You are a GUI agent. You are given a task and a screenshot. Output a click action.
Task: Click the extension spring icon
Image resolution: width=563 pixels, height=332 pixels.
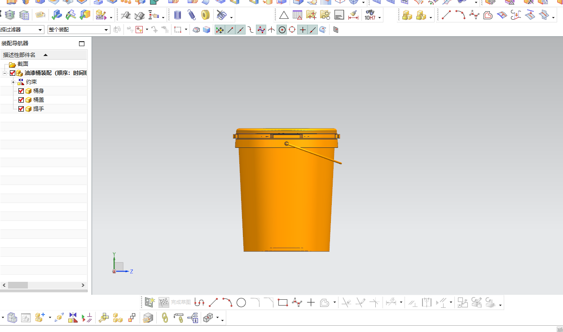(x=192, y=15)
